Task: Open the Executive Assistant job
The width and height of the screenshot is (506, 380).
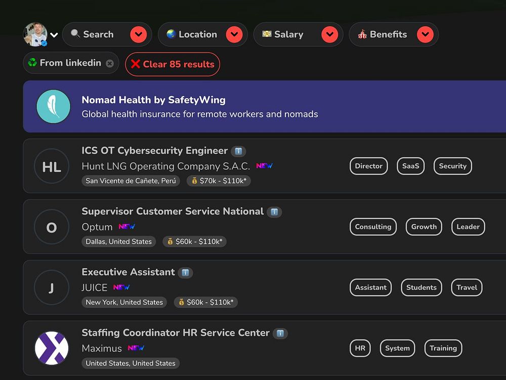Action: 128,272
